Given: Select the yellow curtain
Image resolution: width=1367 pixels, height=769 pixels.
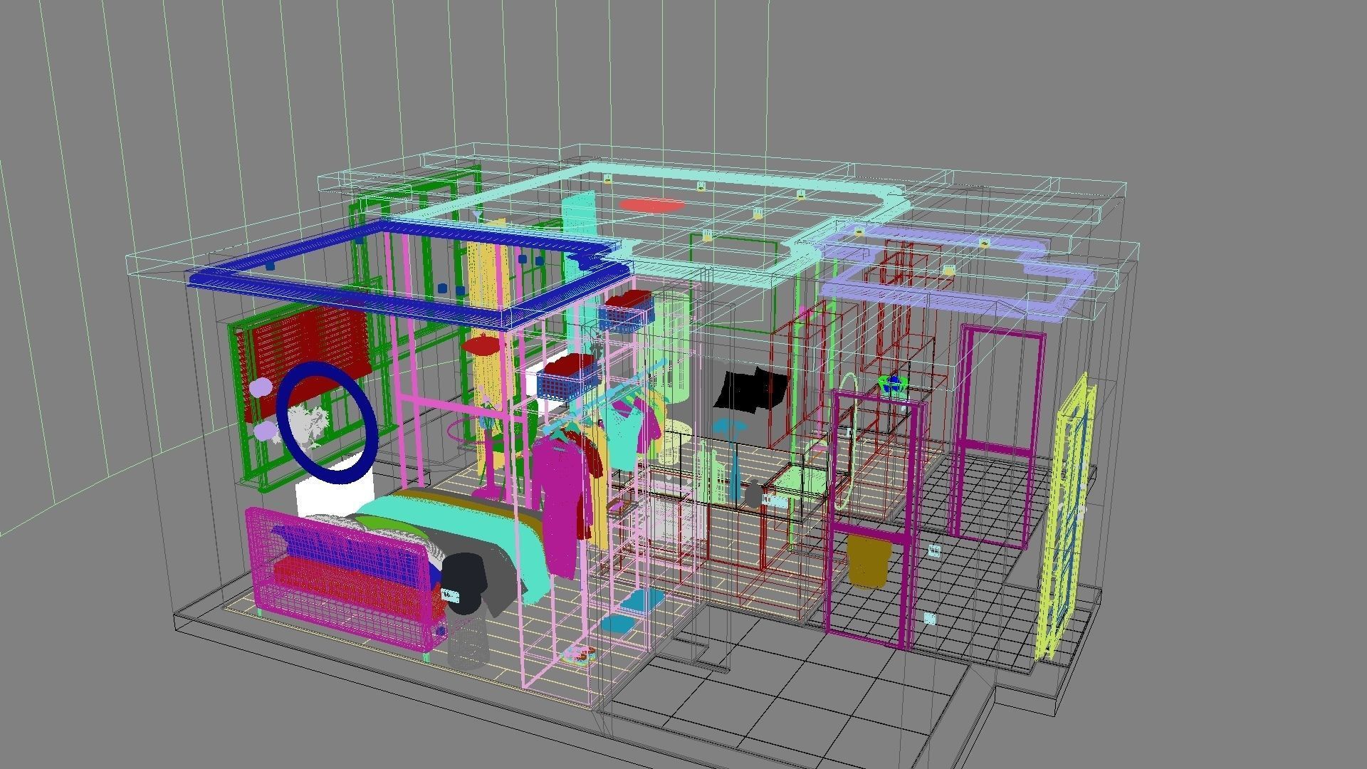Looking at the screenshot, I should tap(489, 346).
